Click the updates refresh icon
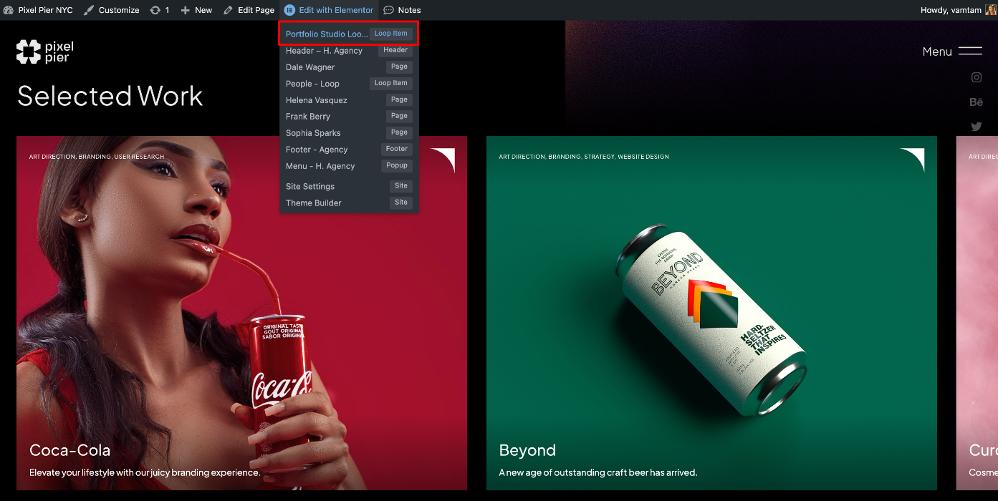Screen dimensions: 998x501 pos(155,10)
